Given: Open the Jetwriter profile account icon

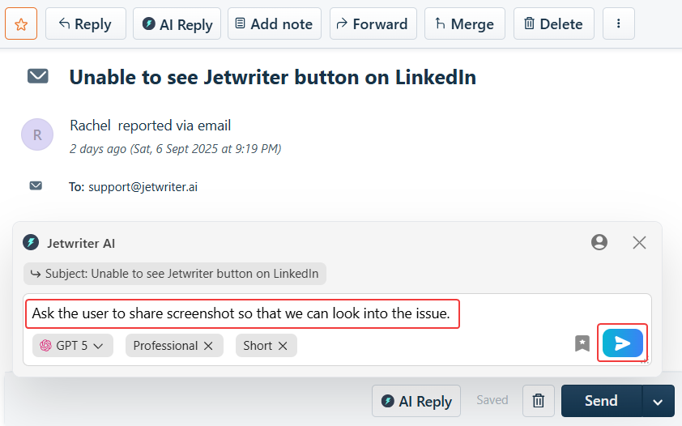Looking at the screenshot, I should (599, 242).
